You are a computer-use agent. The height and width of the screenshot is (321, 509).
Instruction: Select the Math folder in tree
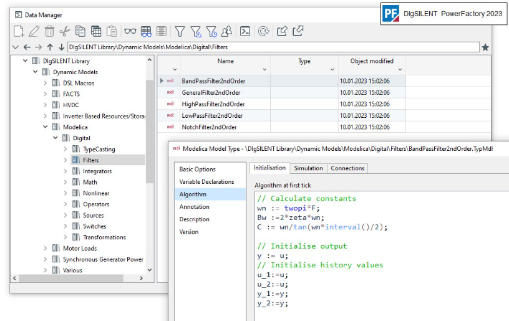(x=90, y=182)
